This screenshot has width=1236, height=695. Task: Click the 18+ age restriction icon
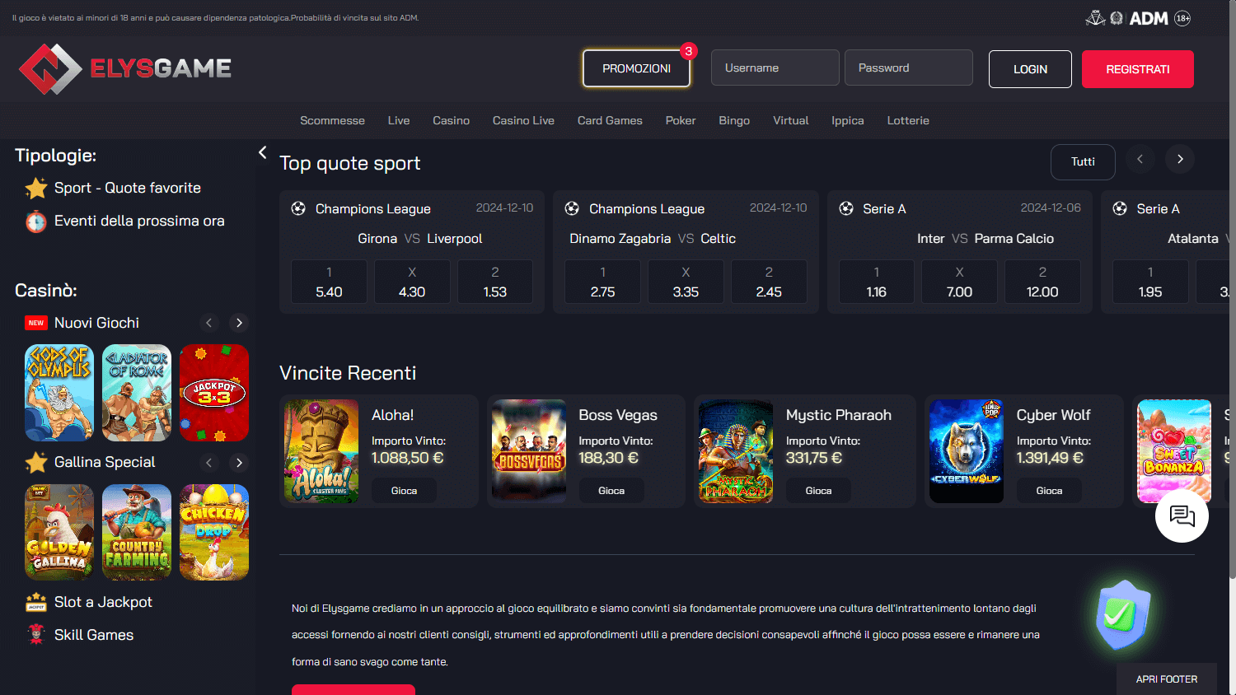(x=1182, y=18)
